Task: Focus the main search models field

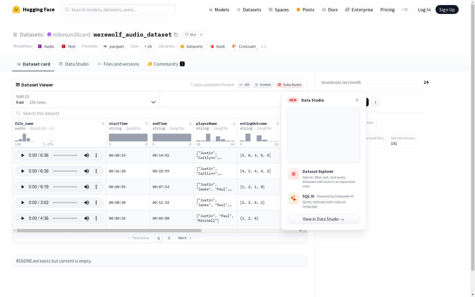Action: (119, 10)
